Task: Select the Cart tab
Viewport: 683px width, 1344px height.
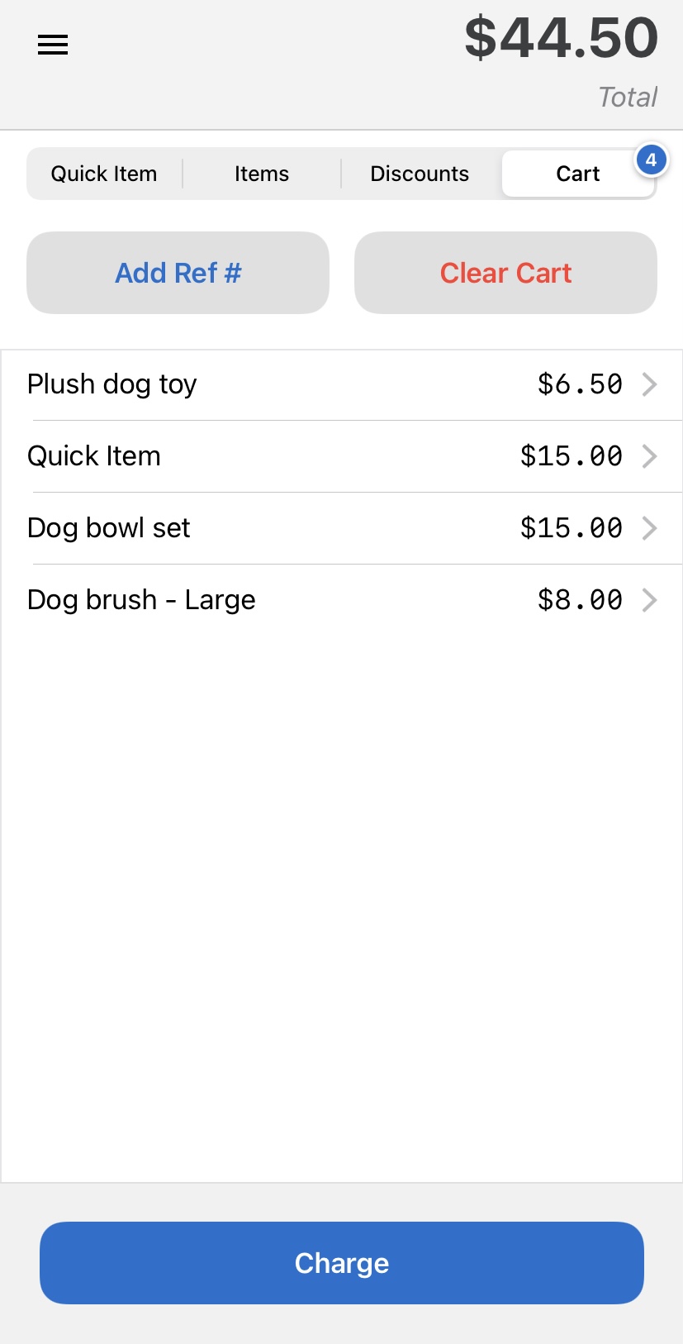Action: (x=578, y=174)
